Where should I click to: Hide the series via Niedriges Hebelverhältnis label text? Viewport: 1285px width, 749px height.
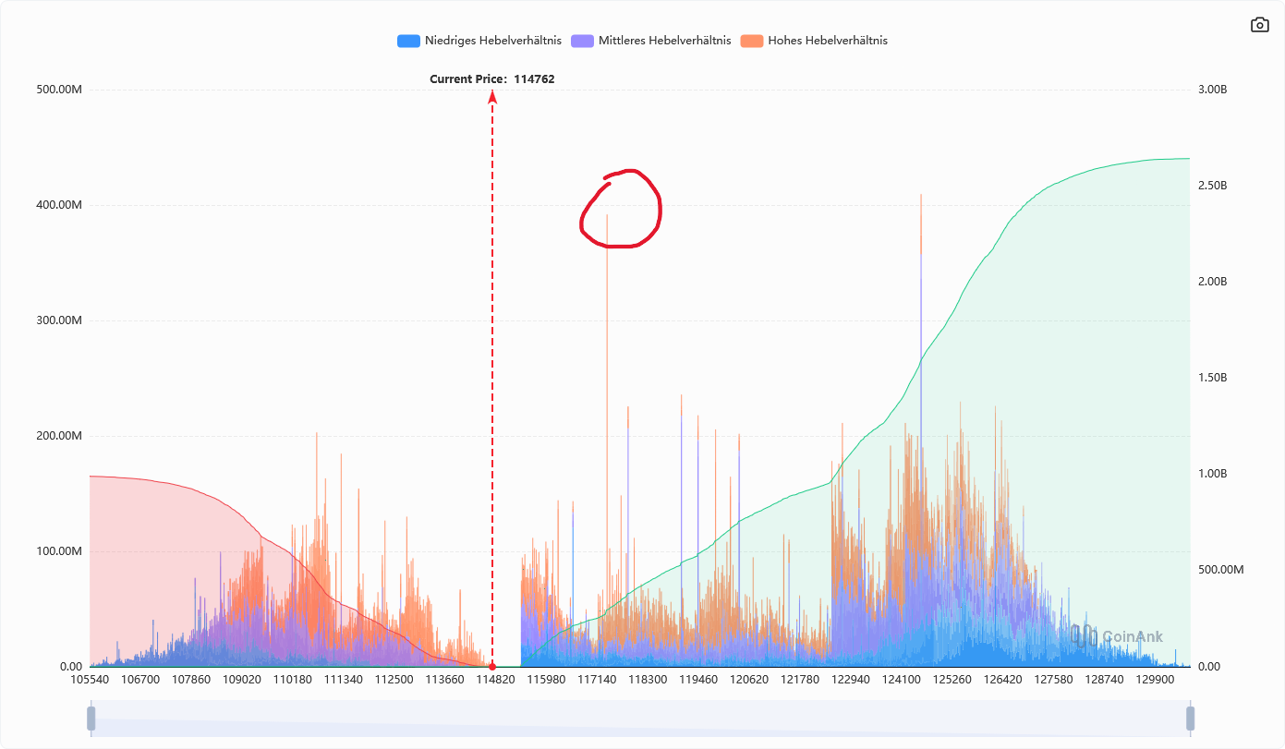pos(492,41)
